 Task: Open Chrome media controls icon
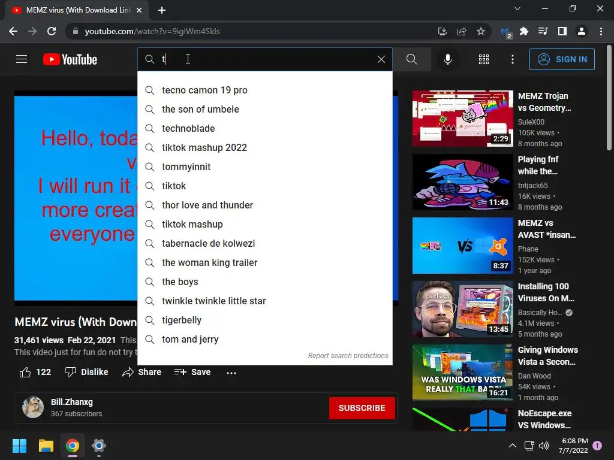(543, 31)
